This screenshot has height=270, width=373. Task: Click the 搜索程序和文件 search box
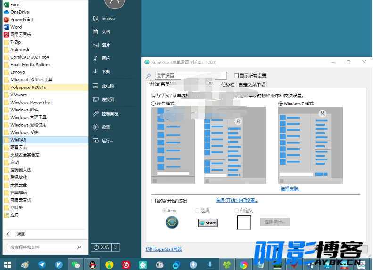[x=45, y=247]
